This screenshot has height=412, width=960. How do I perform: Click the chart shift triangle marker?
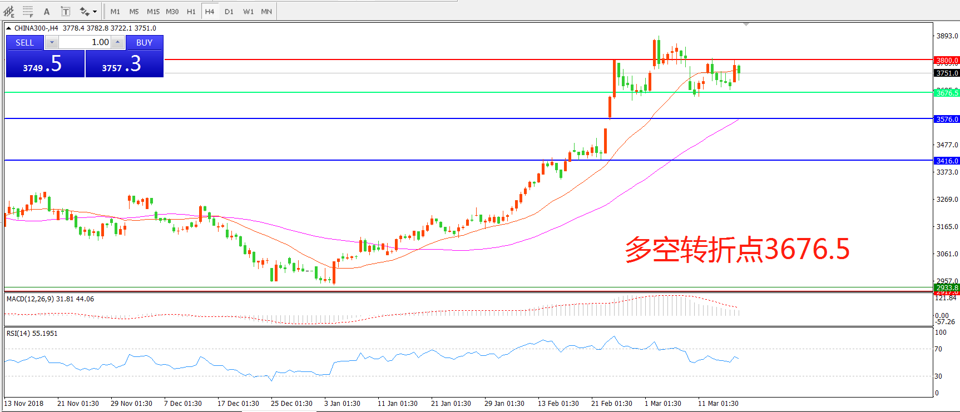point(746,24)
